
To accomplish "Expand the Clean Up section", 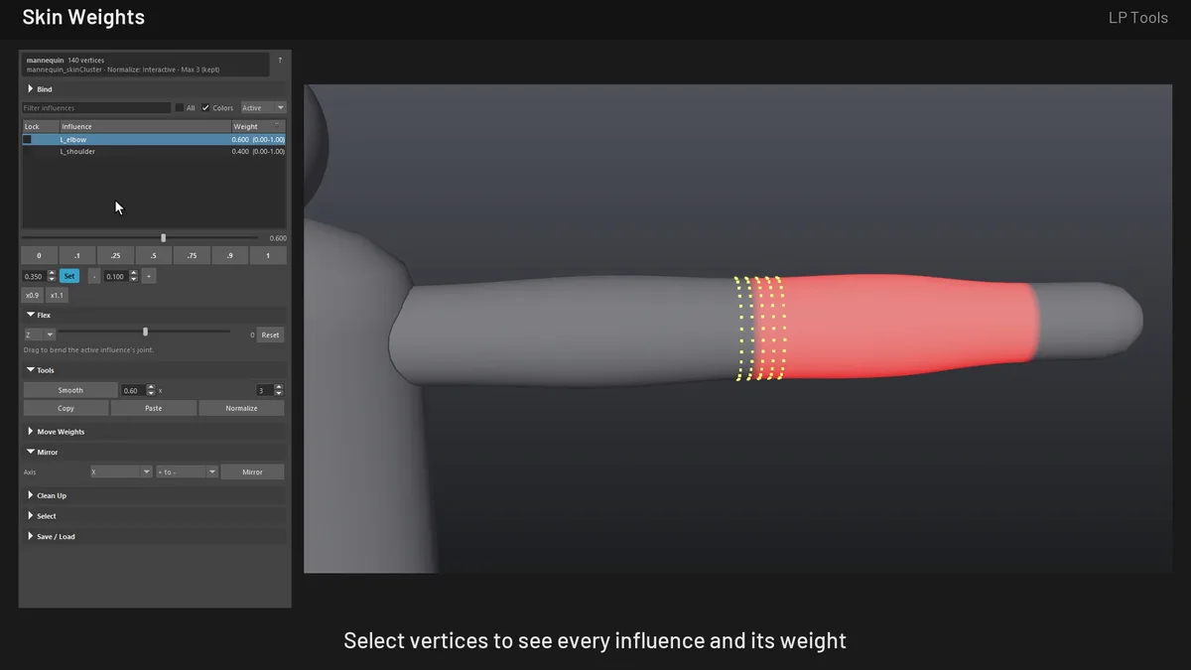I will click(154, 495).
